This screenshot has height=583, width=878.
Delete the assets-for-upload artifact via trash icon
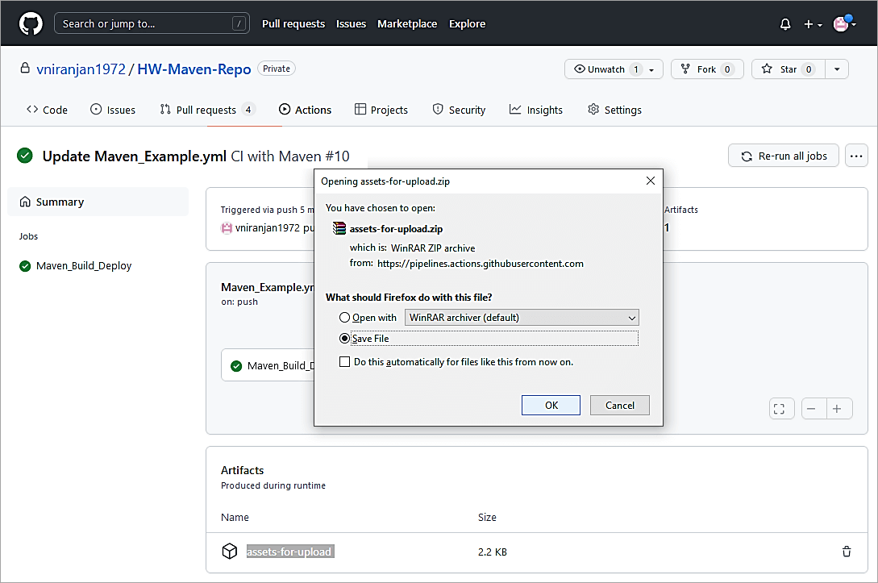pyautogui.click(x=846, y=552)
